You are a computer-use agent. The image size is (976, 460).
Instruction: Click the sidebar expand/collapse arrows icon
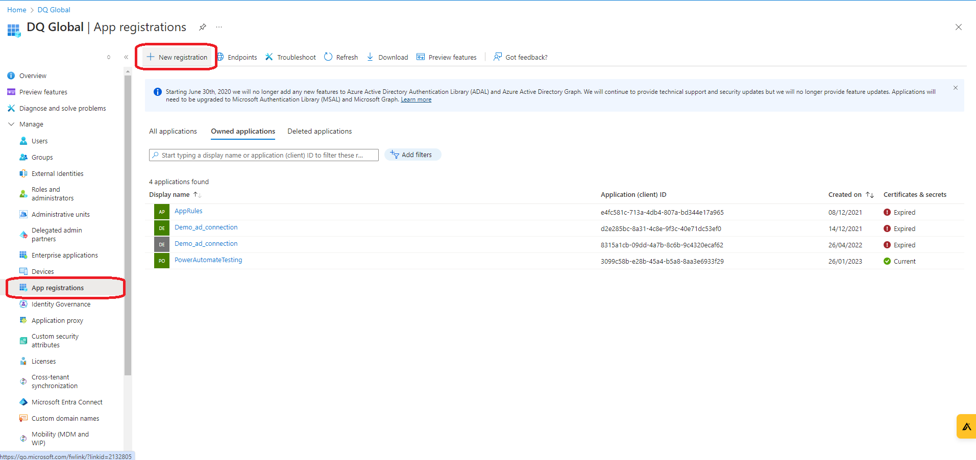click(x=109, y=57)
